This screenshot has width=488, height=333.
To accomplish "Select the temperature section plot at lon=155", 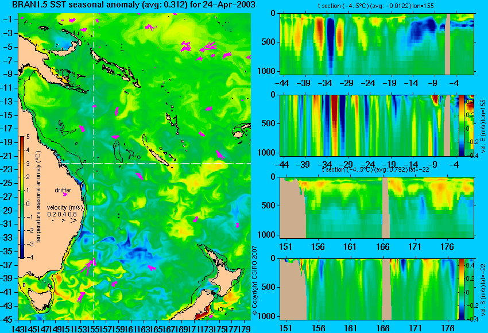I will click(377, 44).
